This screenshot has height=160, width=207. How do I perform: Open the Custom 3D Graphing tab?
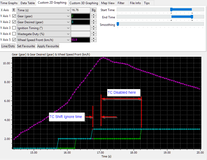point(84,3)
